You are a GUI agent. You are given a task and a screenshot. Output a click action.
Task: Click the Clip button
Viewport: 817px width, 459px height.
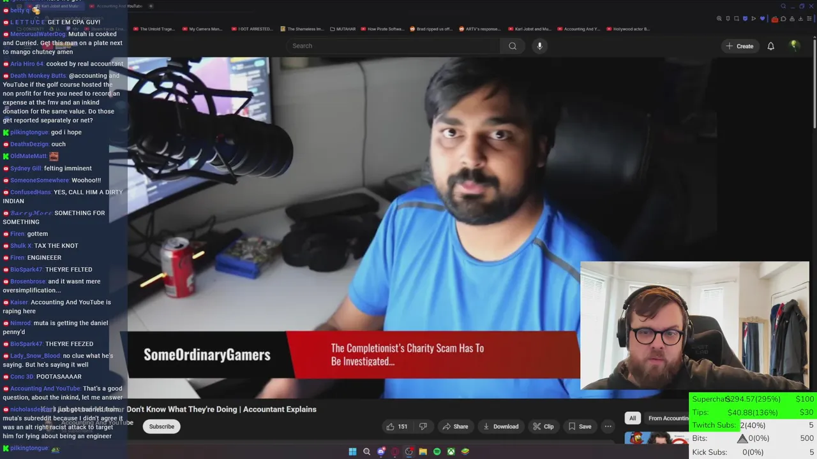tap(543, 426)
